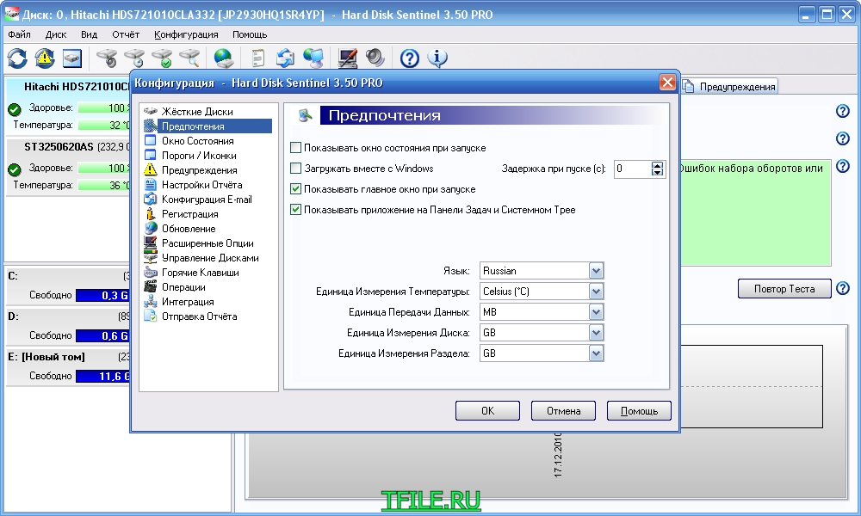Click the question mark help toolbar icon
This screenshot has width=861, height=516.
410,58
